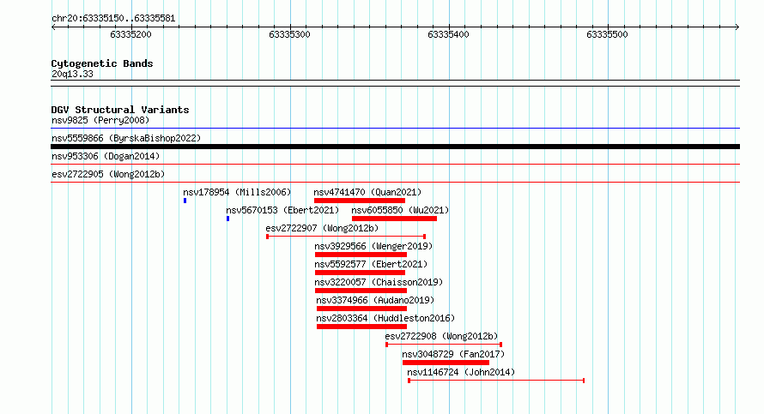Select the nsv953306 (Dogan2014) label
Viewport: 764px width, 414px height.
[106, 156]
